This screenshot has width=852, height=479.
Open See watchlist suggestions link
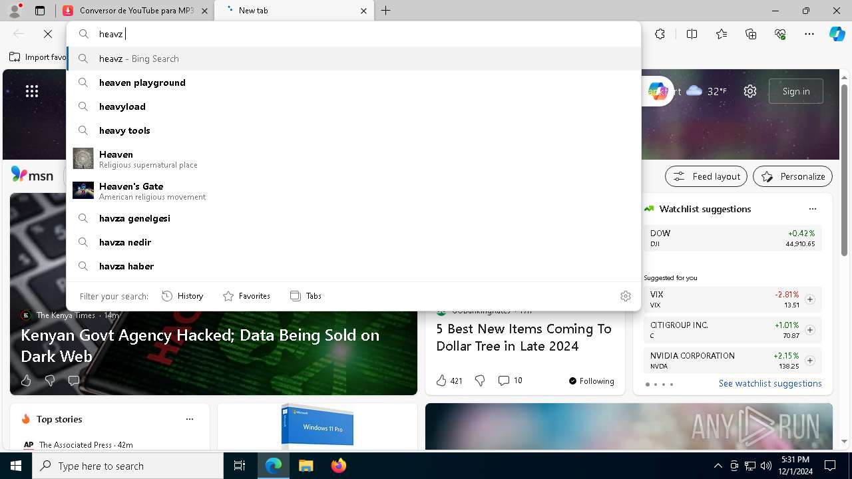click(x=770, y=383)
